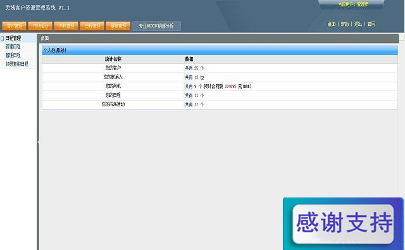Viewport: 405px width, 250px height.
Task: Click the vertical scrollbar at top right
Action: tap(402, 37)
